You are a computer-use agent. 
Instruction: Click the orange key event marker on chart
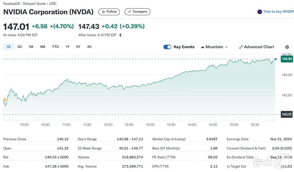click(x=5, y=100)
